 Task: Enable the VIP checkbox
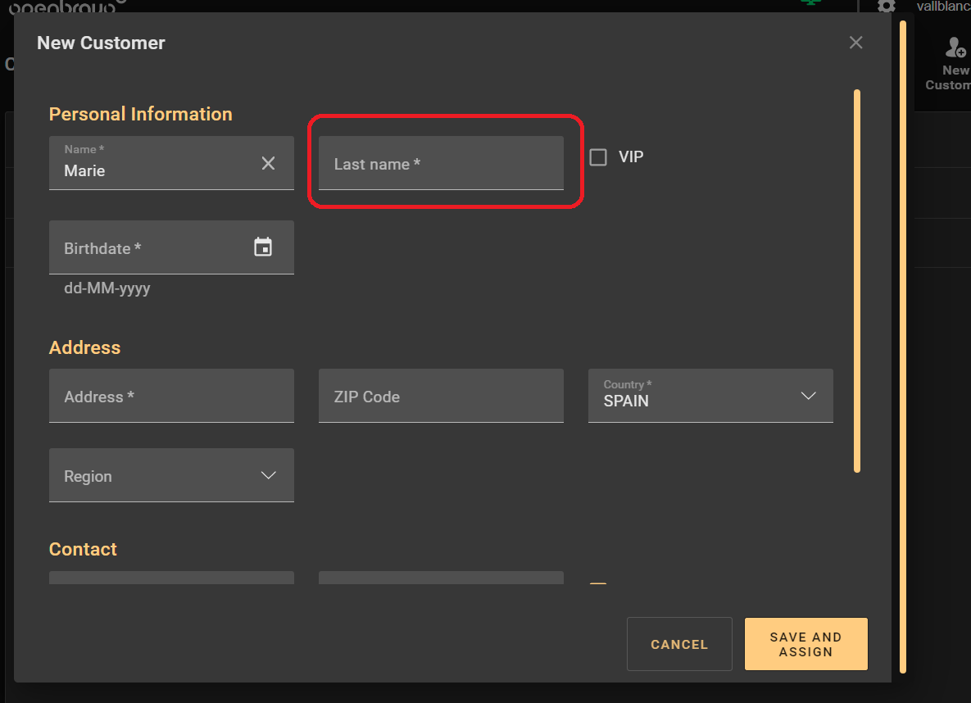[598, 157]
